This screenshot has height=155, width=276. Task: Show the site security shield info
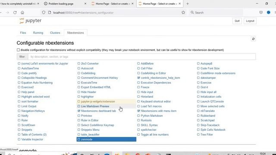click(x=44, y=12)
